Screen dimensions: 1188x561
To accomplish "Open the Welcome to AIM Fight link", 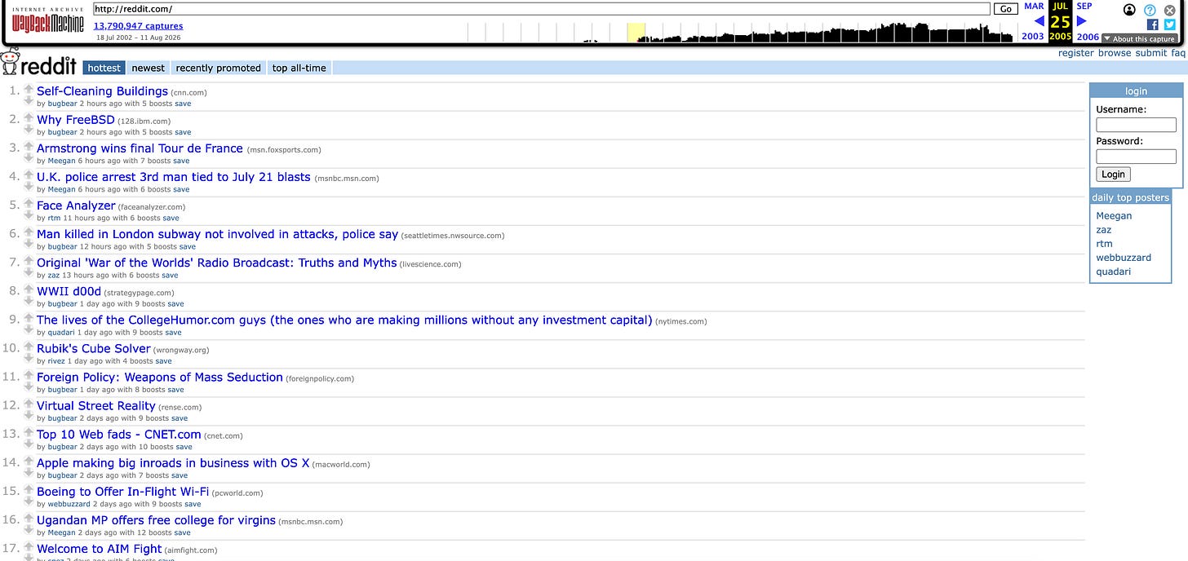I will click(x=100, y=549).
